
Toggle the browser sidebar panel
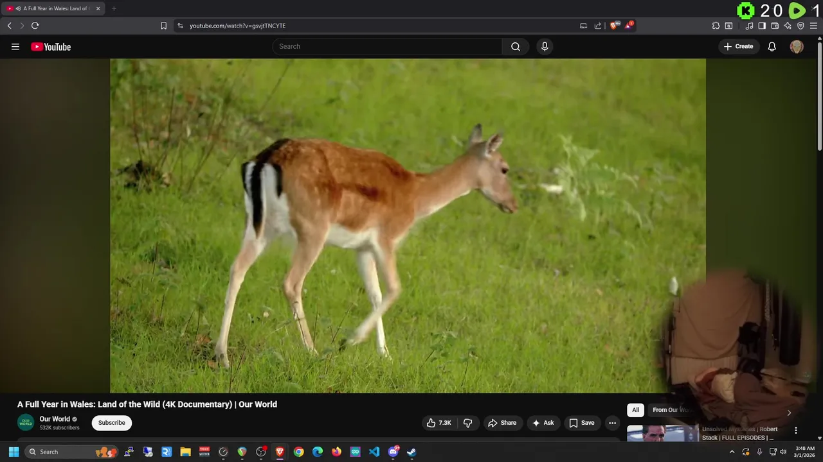[762, 26]
